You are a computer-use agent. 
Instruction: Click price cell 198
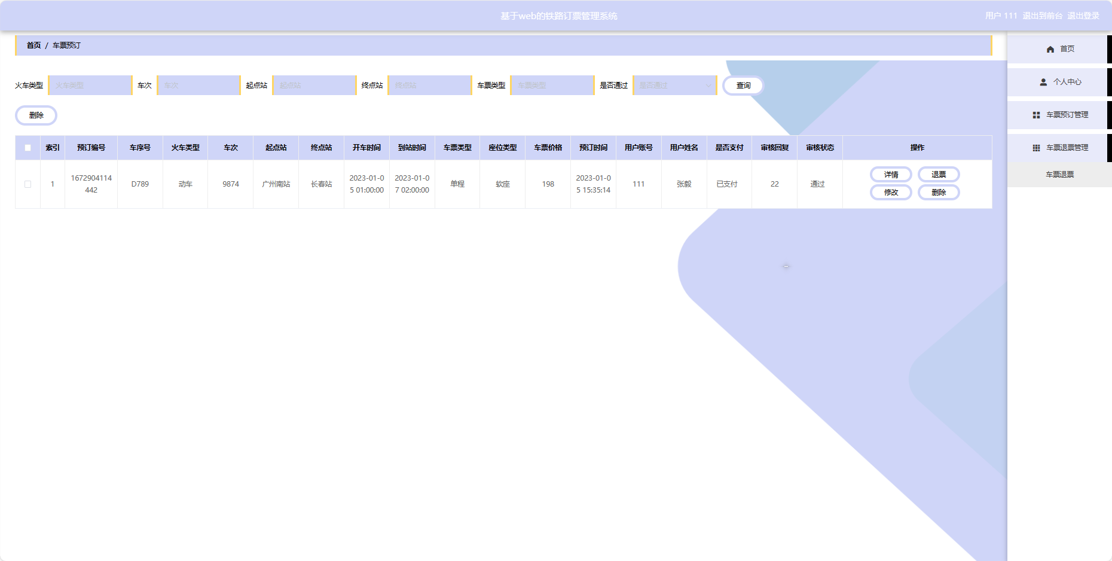coord(548,184)
